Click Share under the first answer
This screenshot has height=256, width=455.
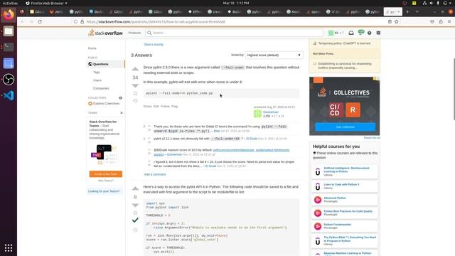click(x=147, y=106)
